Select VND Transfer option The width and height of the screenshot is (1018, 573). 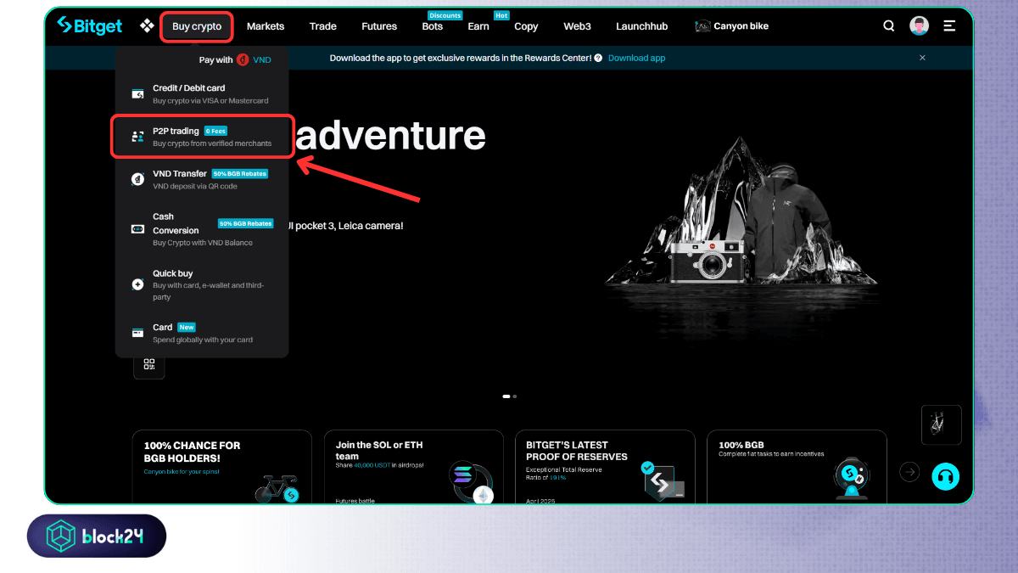click(202, 179)
